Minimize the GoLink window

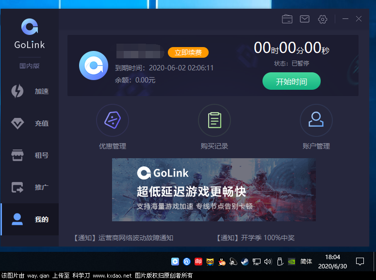pyautogui.click(x=345, y=19)
